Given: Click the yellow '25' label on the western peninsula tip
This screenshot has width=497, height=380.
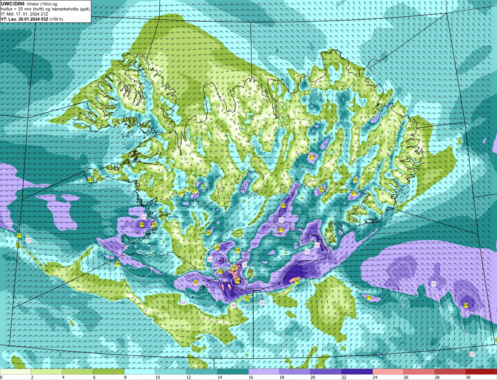Looking at the screenshot, I should click(90, 180).
